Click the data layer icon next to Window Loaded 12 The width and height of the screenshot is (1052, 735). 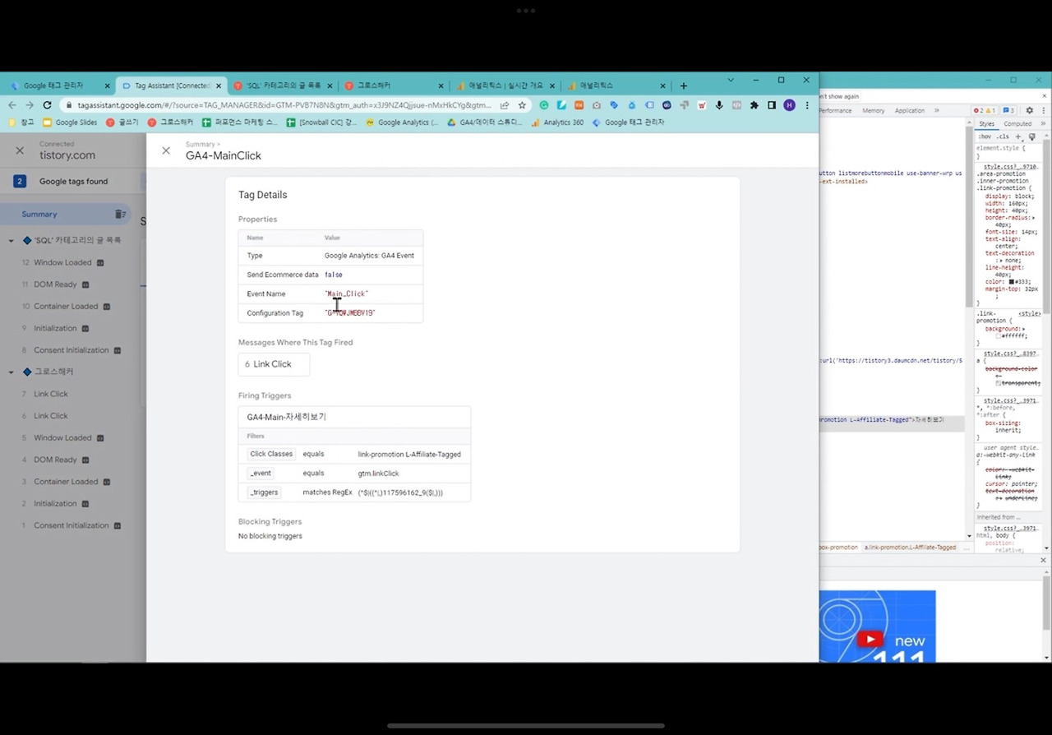[x=100, y=263]
